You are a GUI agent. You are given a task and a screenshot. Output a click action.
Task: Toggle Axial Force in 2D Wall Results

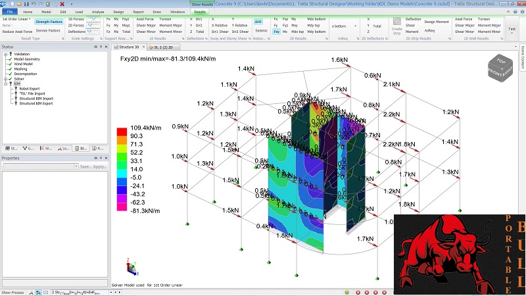point(464,19)
